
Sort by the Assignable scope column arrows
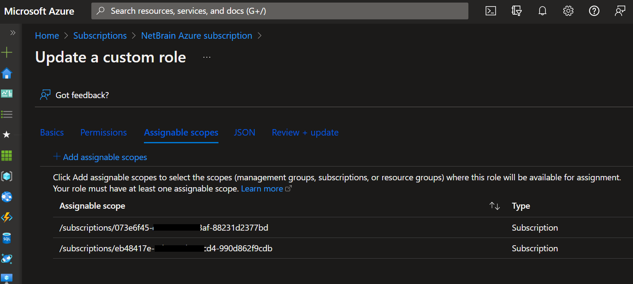(x=495, y=206)
